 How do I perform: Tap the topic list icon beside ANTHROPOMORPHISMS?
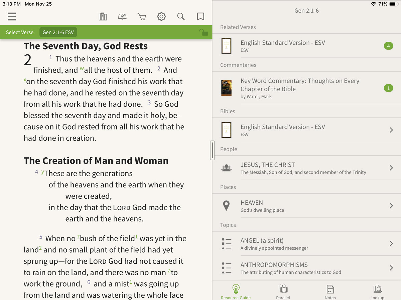tap(226, 268)
